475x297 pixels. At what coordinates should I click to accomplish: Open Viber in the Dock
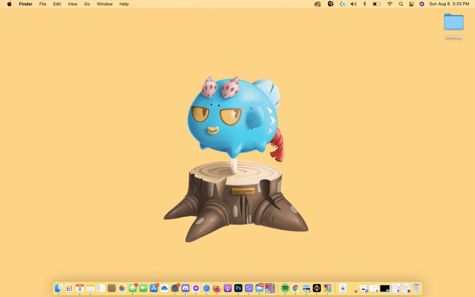[x=249, y=288]
